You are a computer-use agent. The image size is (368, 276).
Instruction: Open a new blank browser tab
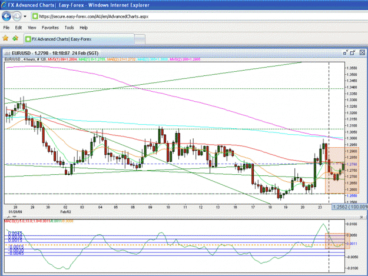pyautogui.click(x=140, y=39)
